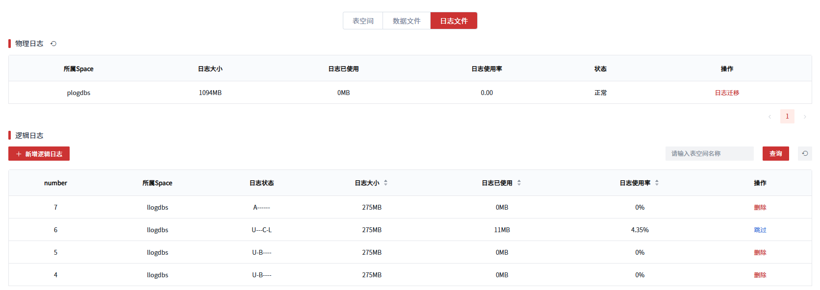Sort by 日志使用率 column
Screen dimensions: 820x290
657,183
